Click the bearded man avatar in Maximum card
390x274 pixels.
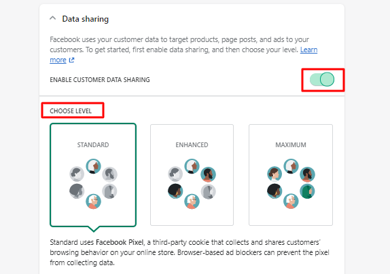tap(307, 174)
